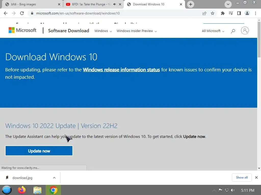
Task: Expand the Windows Insider Preview menu
Action: point(137,31)
